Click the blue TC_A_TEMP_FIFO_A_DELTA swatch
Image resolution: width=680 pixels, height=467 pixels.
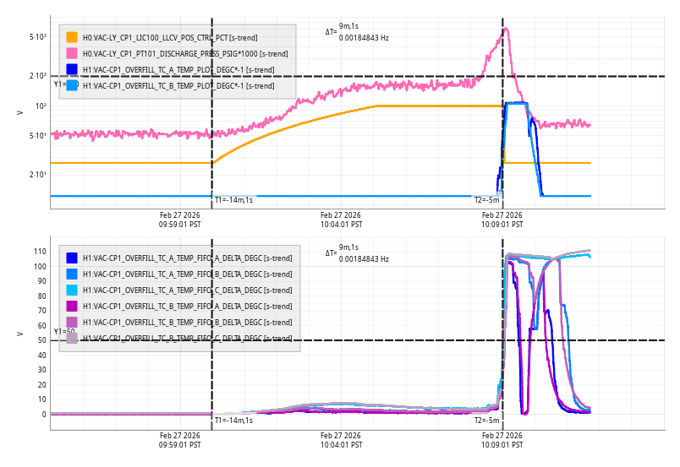(x=72, y=258)
